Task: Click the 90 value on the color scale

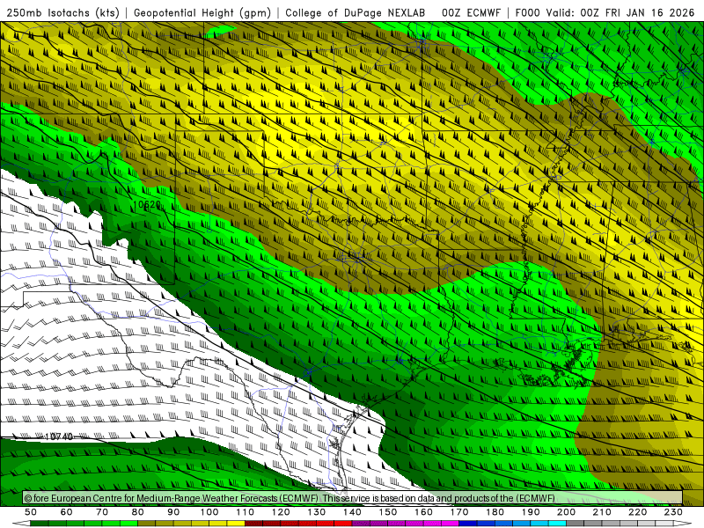Action: tap(173, 512)
